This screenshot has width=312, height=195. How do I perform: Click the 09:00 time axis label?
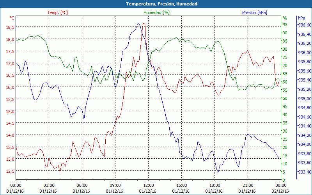(x=115, y=186)
